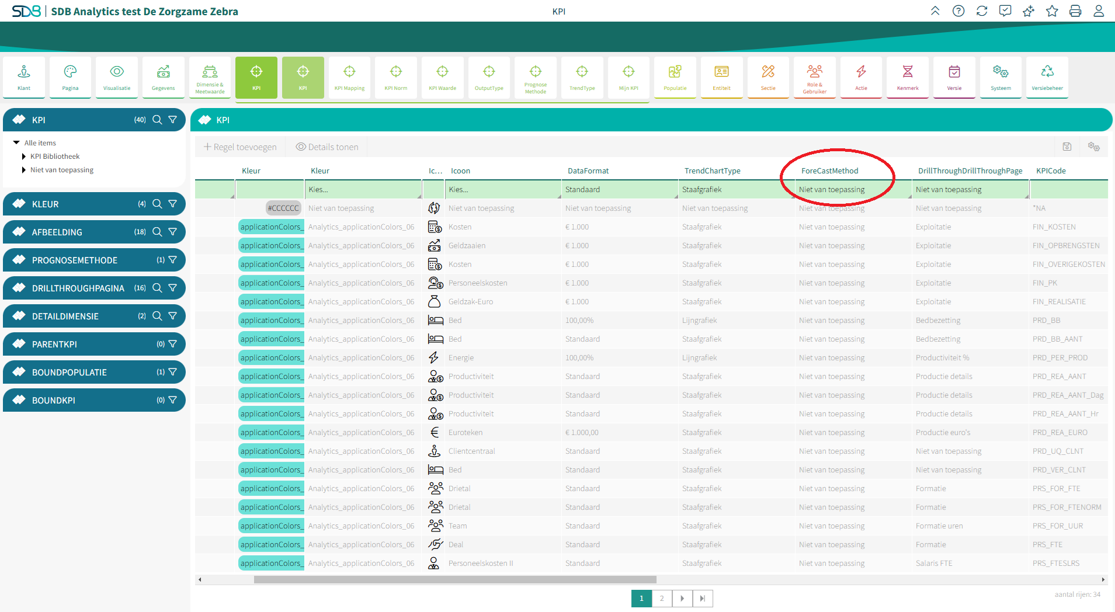Filter the KPI panel list
Screen dimensions: 1115x612
point(173,120)
